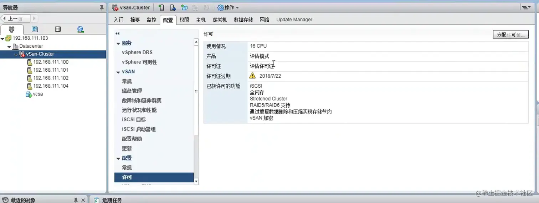Select the highlighted 许可 sidebar item
The image size is (539, 203).
coord(154,177)
